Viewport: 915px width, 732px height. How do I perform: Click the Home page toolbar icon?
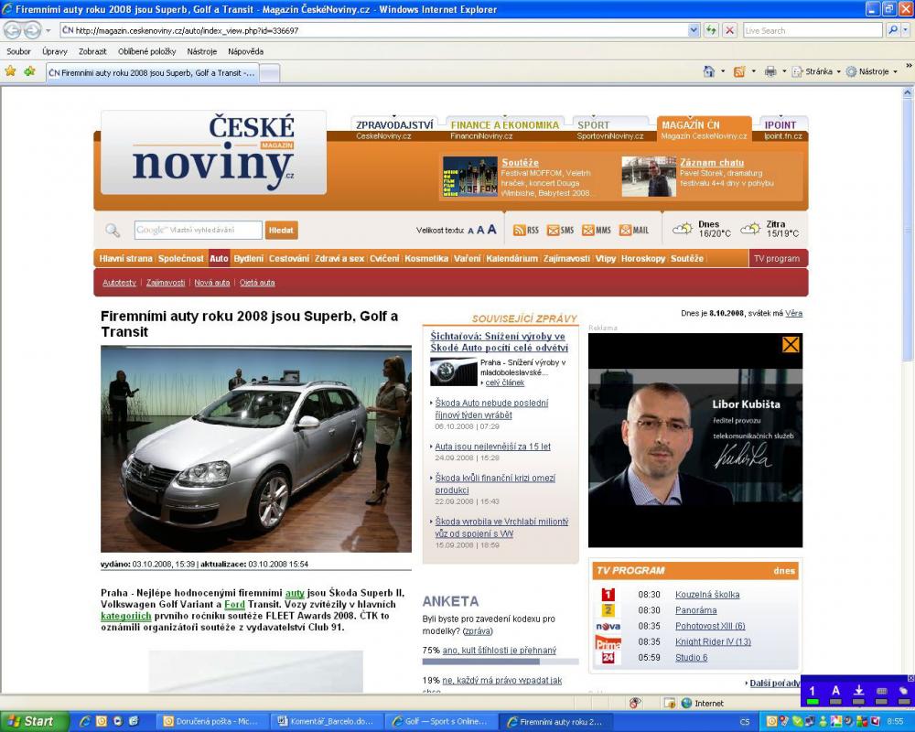coord(709,71)
